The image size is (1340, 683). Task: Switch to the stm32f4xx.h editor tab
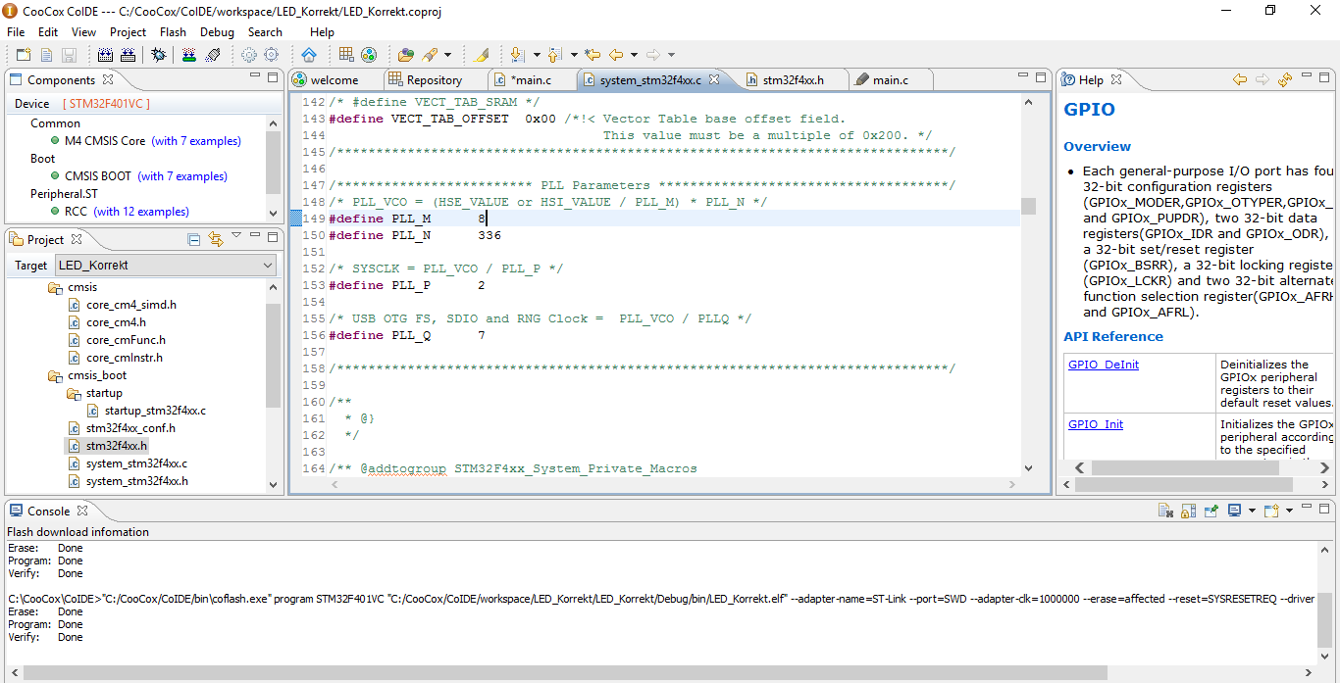[793, 80]
